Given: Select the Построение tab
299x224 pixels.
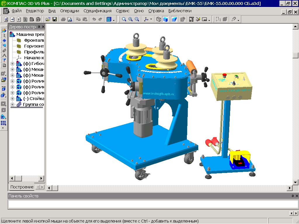Looking at the screenshot, I should pos(22,187).
